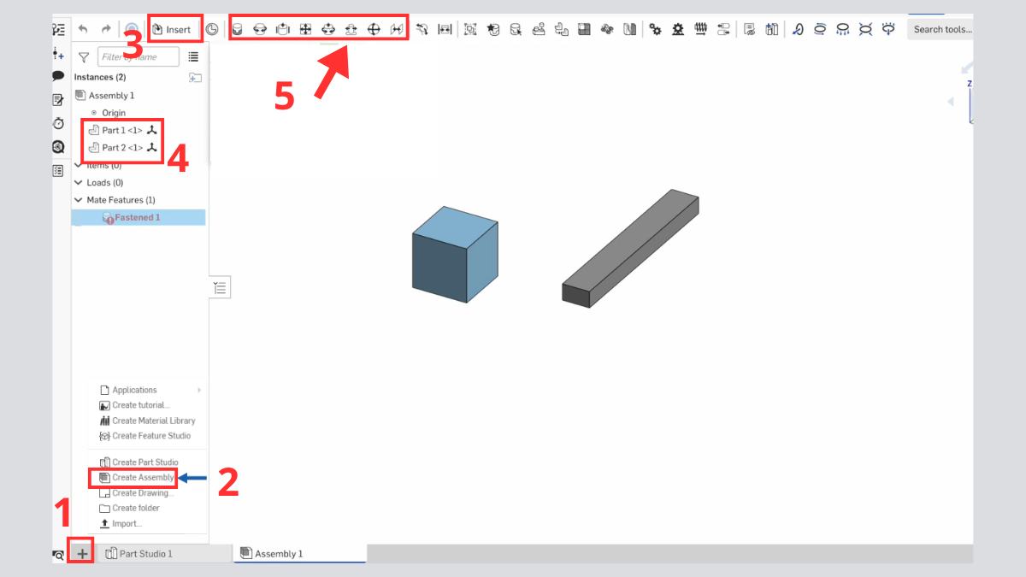Viewport: 1026px width, 577px height.
Task: Select the Width mate tool
Action: 445,29
